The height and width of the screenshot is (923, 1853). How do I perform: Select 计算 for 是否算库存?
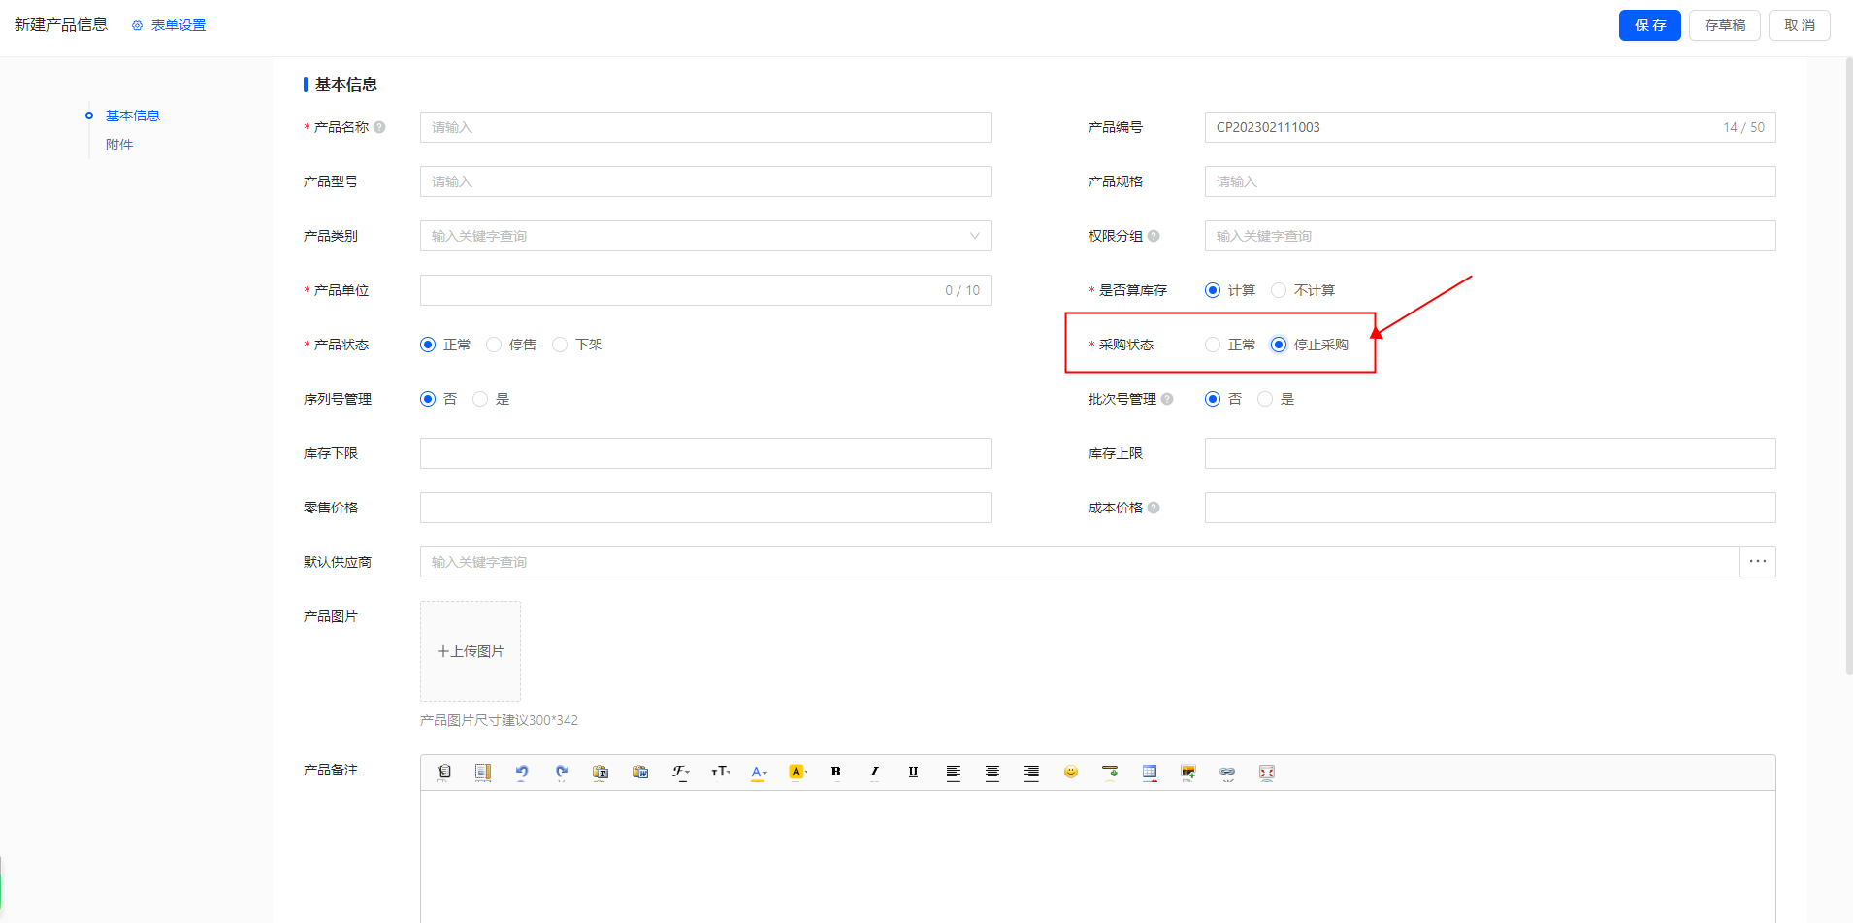coord(1213,290)
